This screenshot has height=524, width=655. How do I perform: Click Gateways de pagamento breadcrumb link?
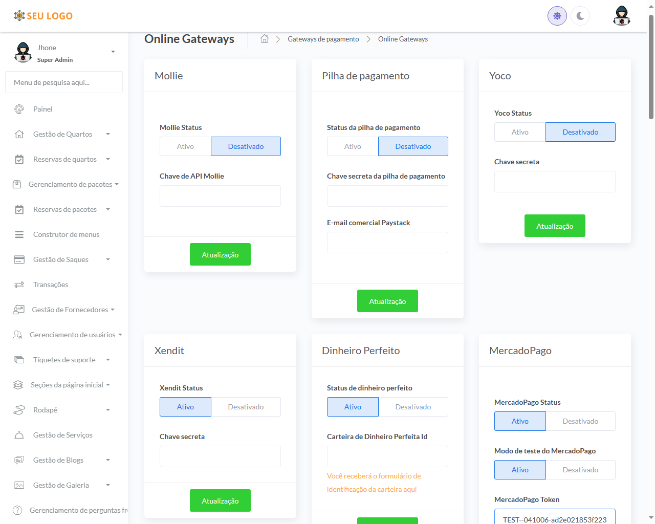323,39
